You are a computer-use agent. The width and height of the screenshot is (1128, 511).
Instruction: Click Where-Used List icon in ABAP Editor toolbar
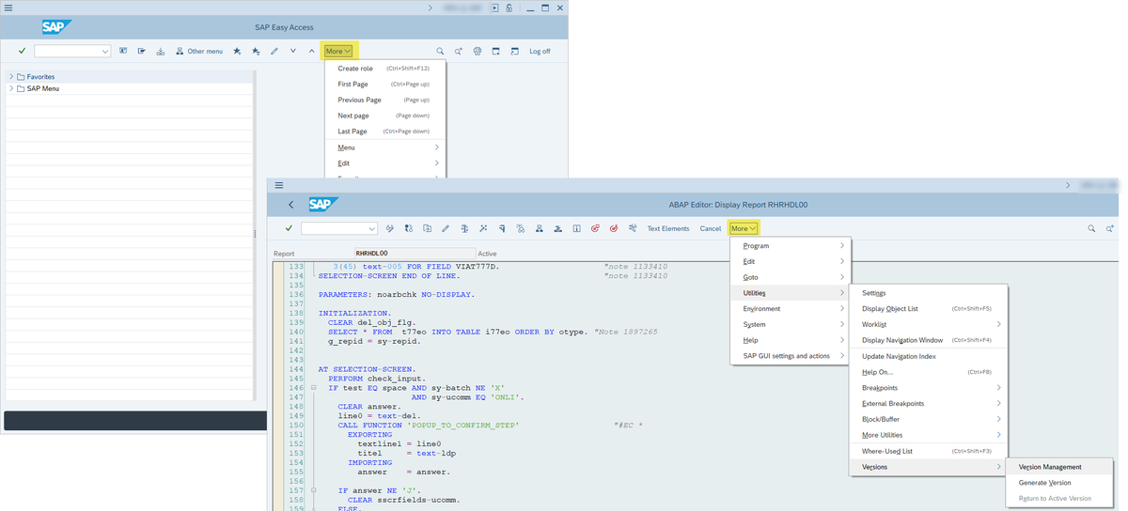[x=521, y=228]
